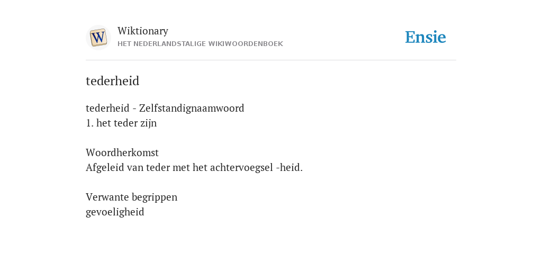The image size is (542, 271).
Task: Click the related term gevoeligheid
Action: [115, 212]
